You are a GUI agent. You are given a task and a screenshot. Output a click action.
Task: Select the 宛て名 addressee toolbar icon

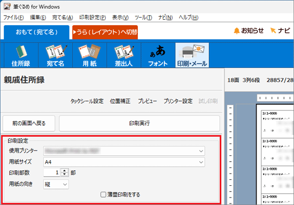[x=55, y=55]
